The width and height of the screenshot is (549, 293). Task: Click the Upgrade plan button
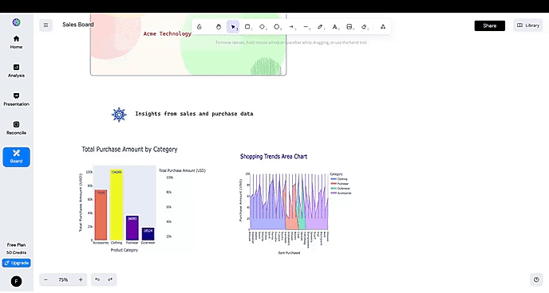[x=17, y=263]
